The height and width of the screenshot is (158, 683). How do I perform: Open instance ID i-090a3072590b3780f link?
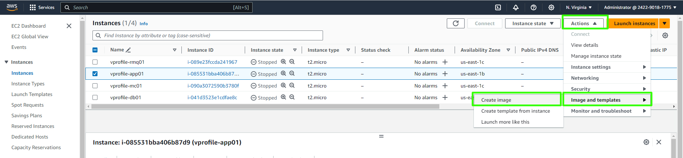[213, 86]
